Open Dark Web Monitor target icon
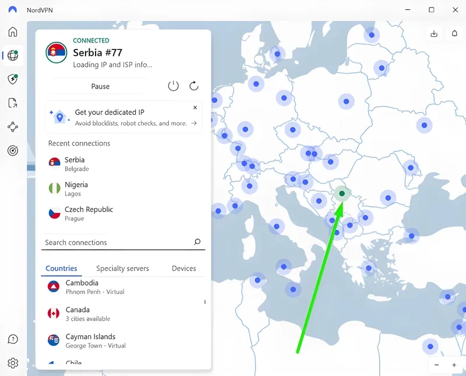 pos(13,151)
